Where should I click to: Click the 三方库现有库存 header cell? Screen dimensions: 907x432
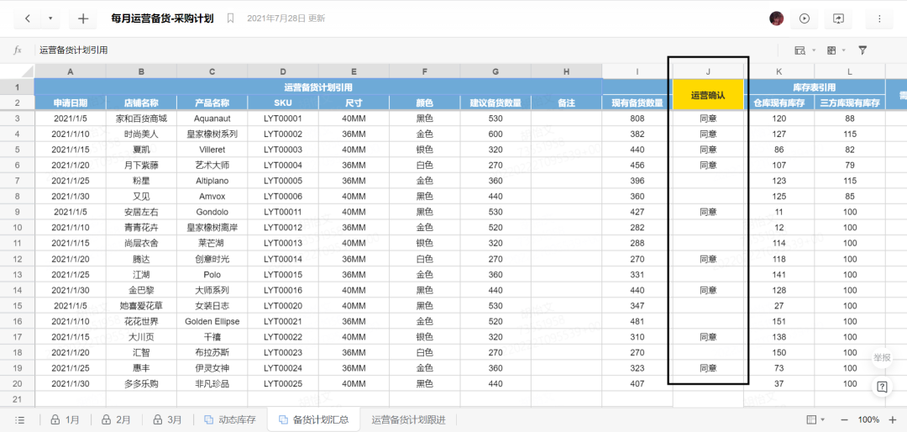pos(850,103)
